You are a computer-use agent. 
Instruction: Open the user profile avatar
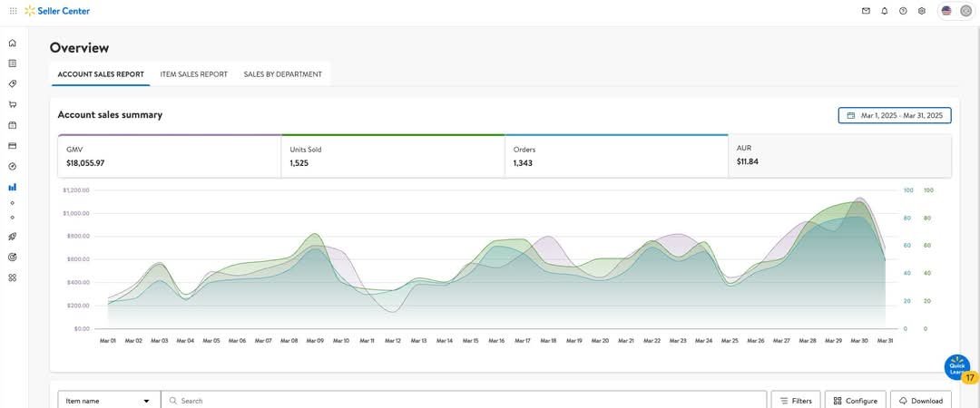(965, 11)
